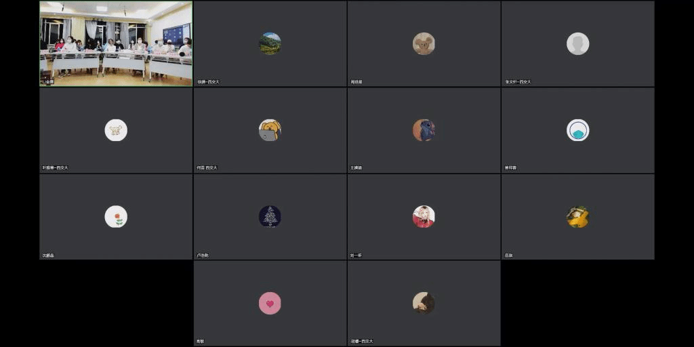Select the teal ring circle avatar
This screenshot has height=347, width=694.
click(x=577, y=130)
